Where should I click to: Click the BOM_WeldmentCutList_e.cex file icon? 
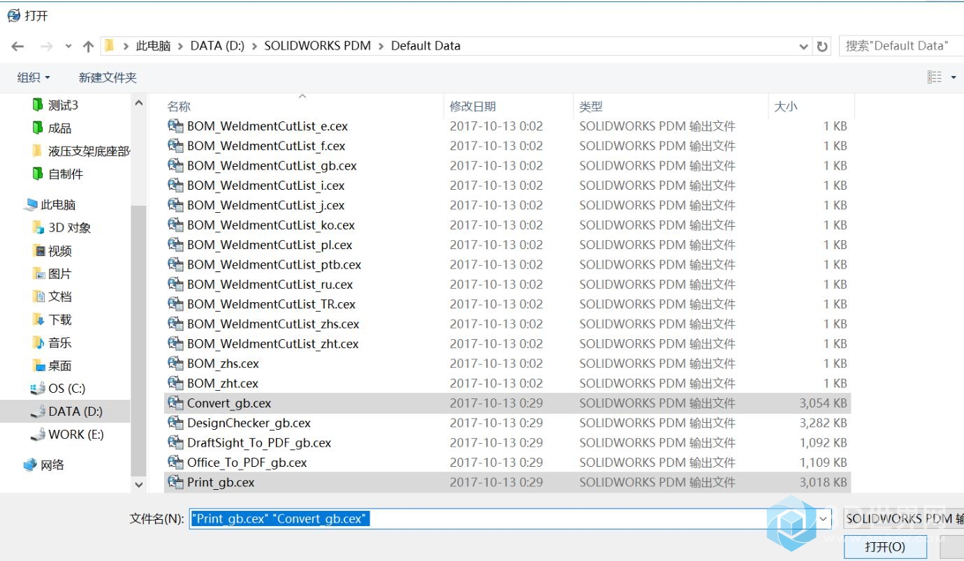(175, 126)
